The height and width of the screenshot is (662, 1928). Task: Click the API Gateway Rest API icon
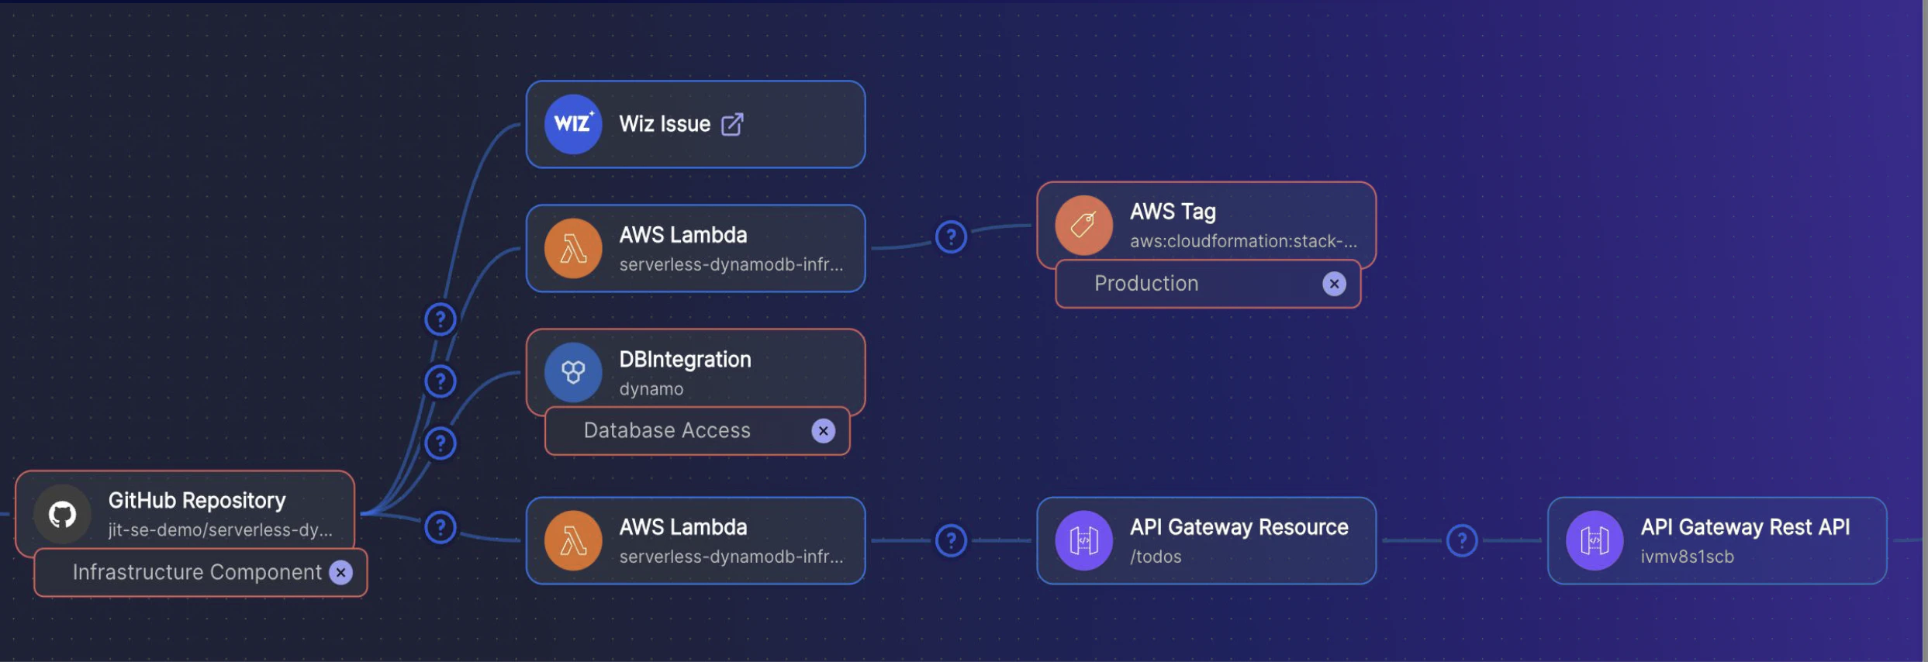pos(1594,540)
